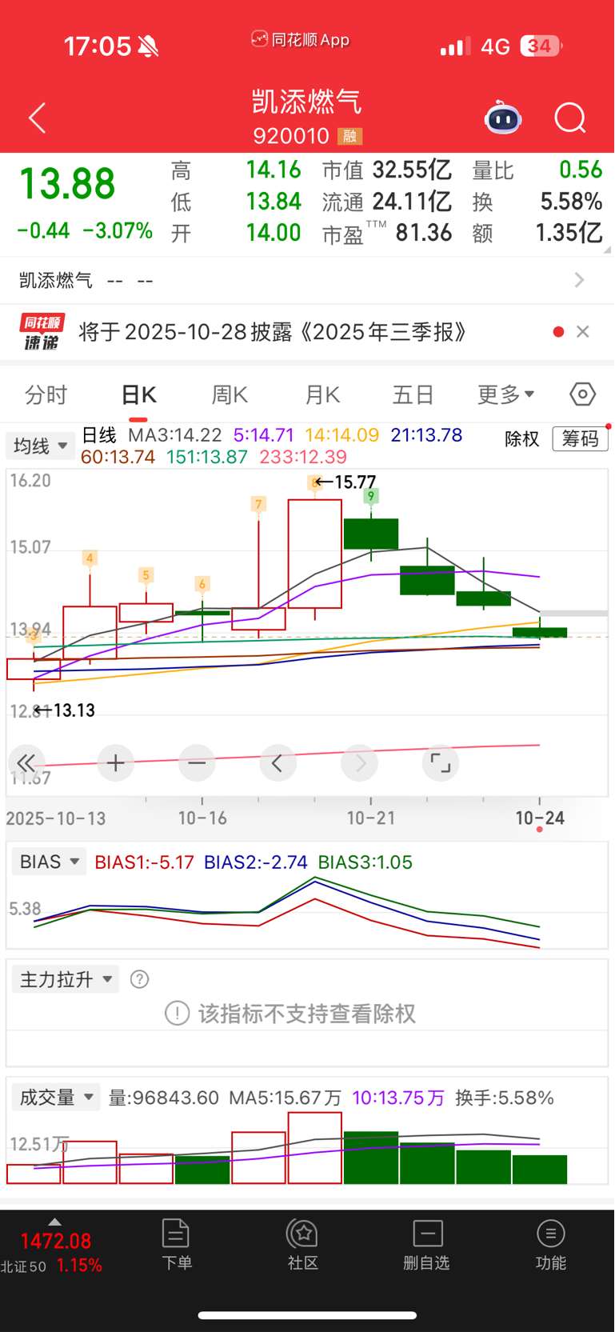Tap the green candle marker 9
The image size is (615, 1332).
370,497
